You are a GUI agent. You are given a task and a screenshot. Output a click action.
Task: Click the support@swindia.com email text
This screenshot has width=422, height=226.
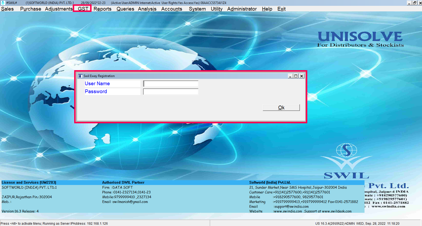click(291, 207)
